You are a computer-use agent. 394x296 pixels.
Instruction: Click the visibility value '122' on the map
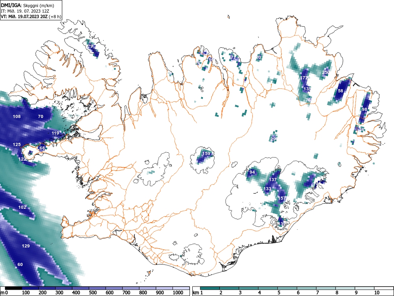pos(22,159)
